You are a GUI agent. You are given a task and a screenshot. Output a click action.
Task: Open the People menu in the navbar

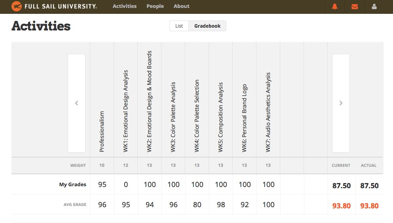click(x=155, y=6)
